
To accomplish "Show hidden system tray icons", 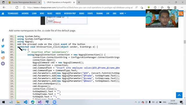I will pos(136,102).
